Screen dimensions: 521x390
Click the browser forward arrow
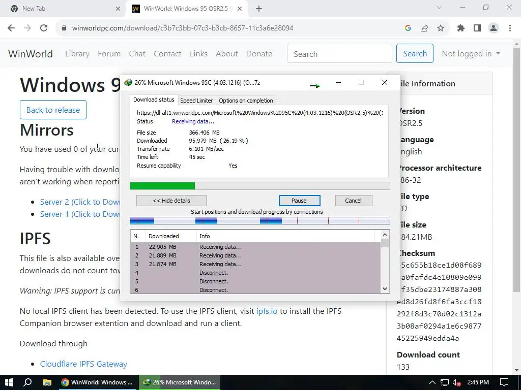point(27,28)
